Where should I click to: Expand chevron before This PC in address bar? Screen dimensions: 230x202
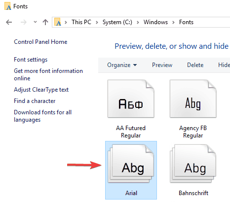coord(66,22)
